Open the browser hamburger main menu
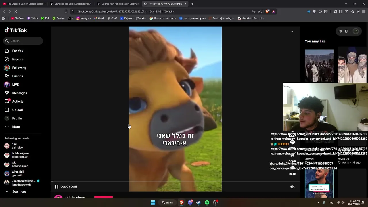 [x=364, y=11]
